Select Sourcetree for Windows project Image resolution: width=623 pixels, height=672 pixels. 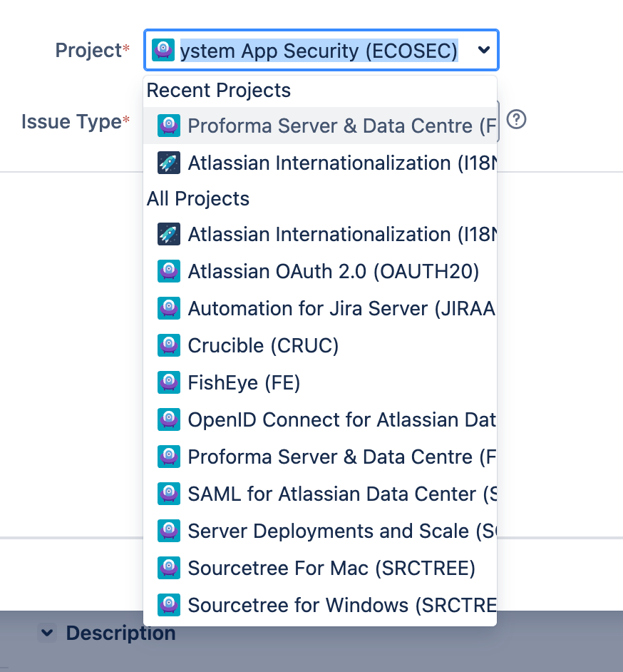320,605
